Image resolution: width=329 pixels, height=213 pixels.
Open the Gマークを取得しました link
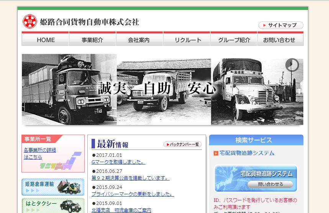[118, 162]
